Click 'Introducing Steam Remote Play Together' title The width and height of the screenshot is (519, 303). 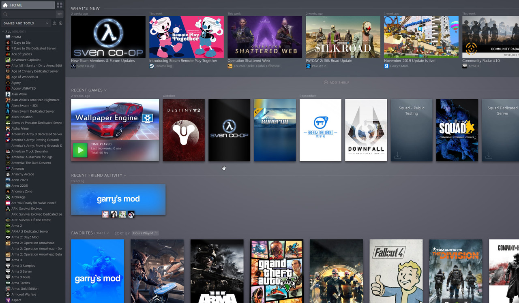tap(183, 61)
